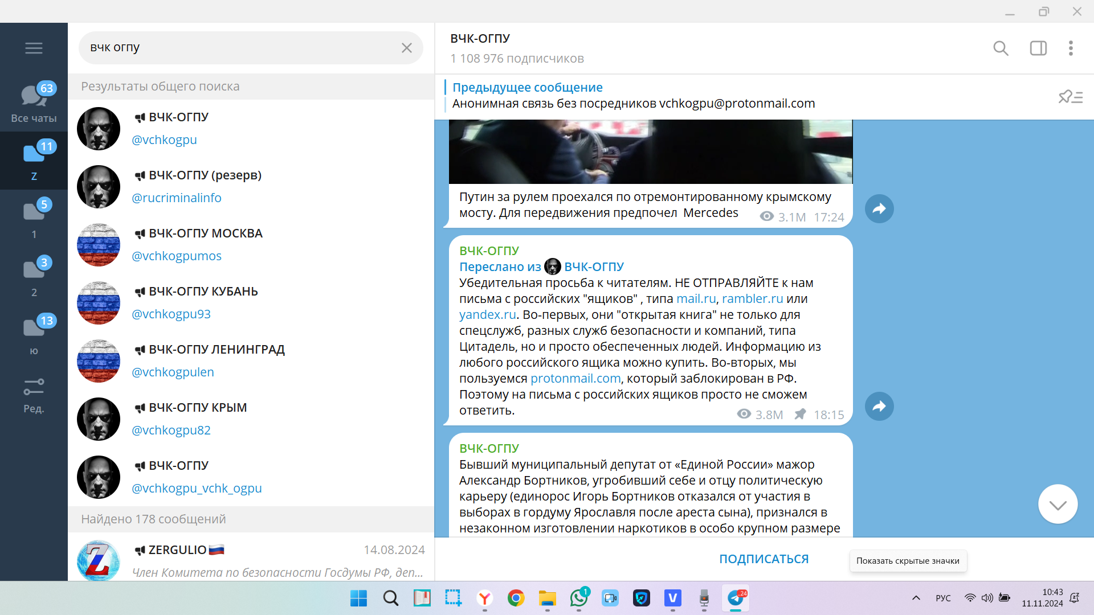1094x615 pixels.
Task: Open clock and date 10:43
Action: click(x=1042, y=598)
